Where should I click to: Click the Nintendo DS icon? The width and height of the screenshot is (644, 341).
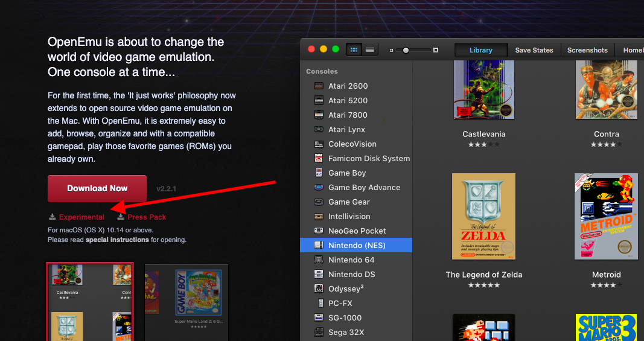[x=319, y=274]
